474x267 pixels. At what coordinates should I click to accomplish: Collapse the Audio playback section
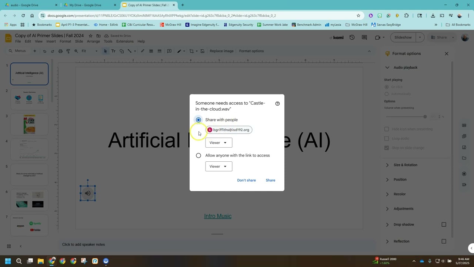point(387,67)
